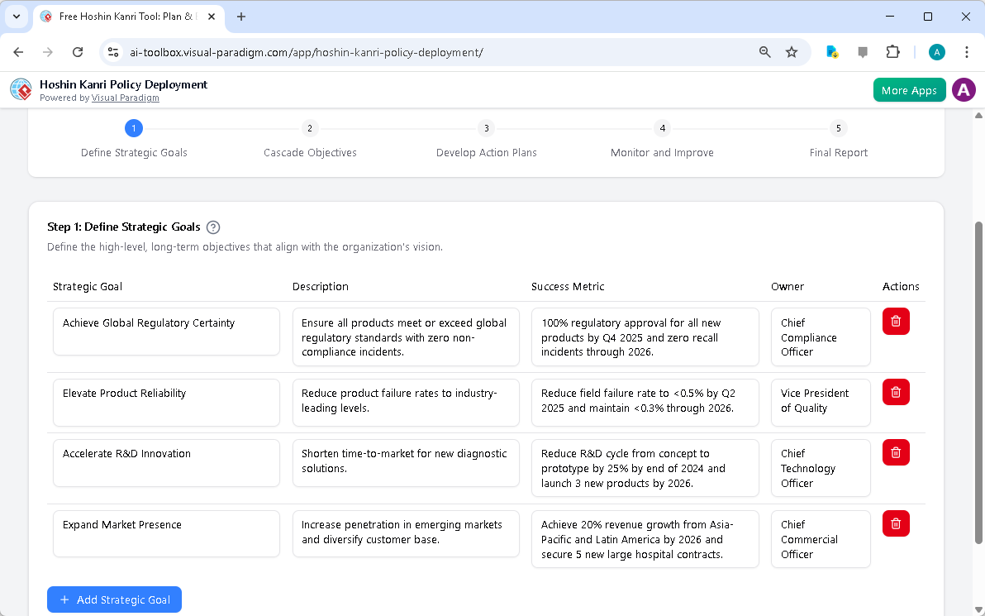This screenshot has height=616, width=985.
Task: Open the Chrome three-dot menu
Action: 967,51
